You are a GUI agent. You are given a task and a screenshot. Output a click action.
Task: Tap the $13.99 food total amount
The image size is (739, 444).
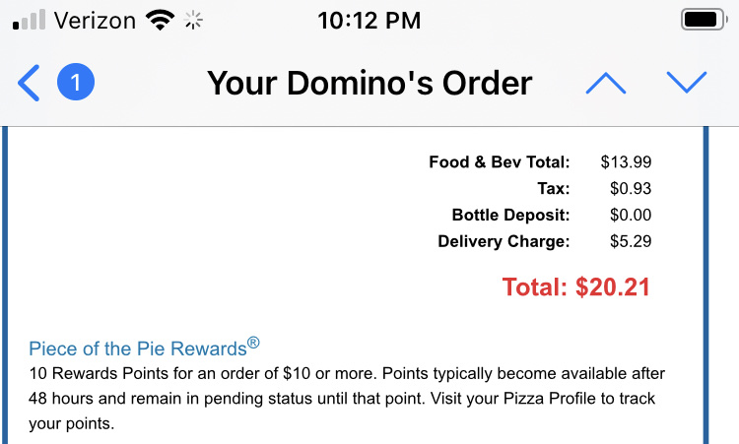pos(626,162)
